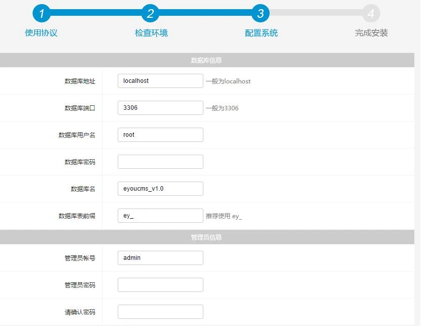Focus the 数据库端口 field showing 3306
423x326 pixels.
(x=160, y=108)
